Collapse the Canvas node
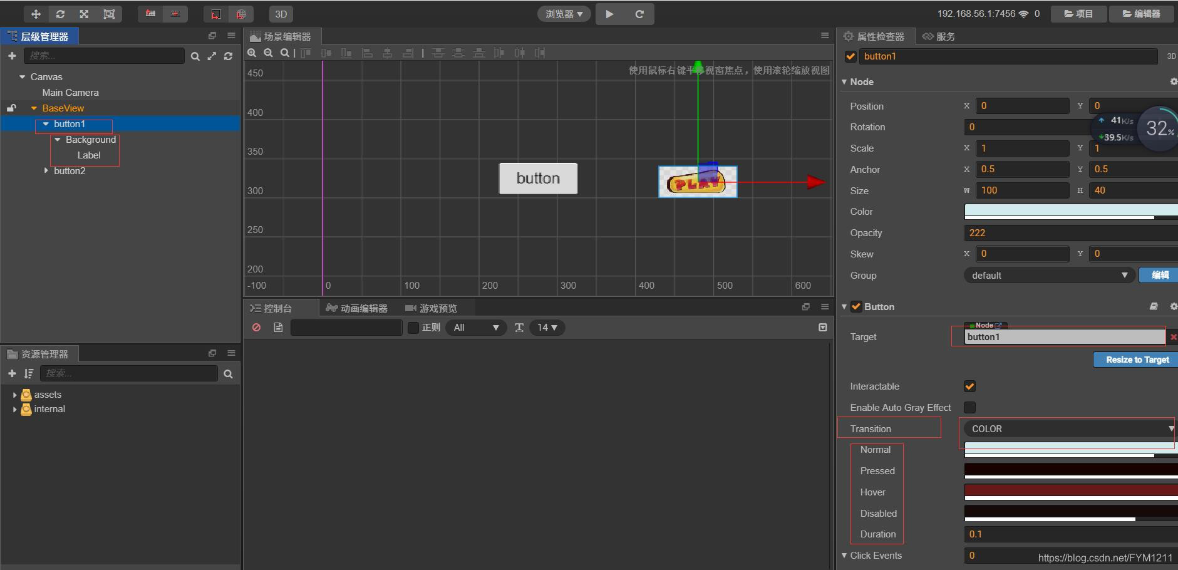This screenshot has height=570, width=1178. pos(23,77)
